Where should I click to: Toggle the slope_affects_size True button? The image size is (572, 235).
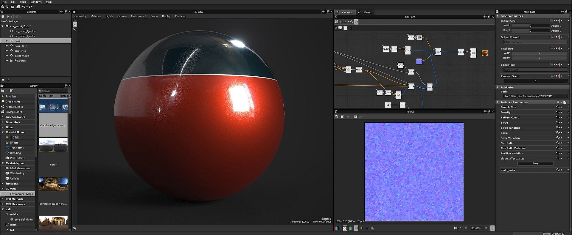point(535,163)
